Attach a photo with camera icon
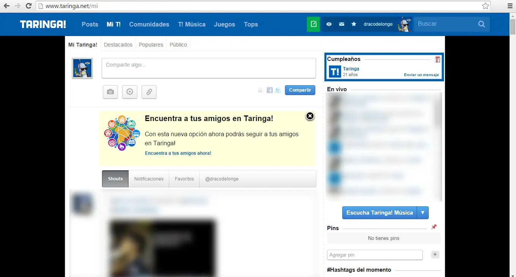 tap(110, 92)
